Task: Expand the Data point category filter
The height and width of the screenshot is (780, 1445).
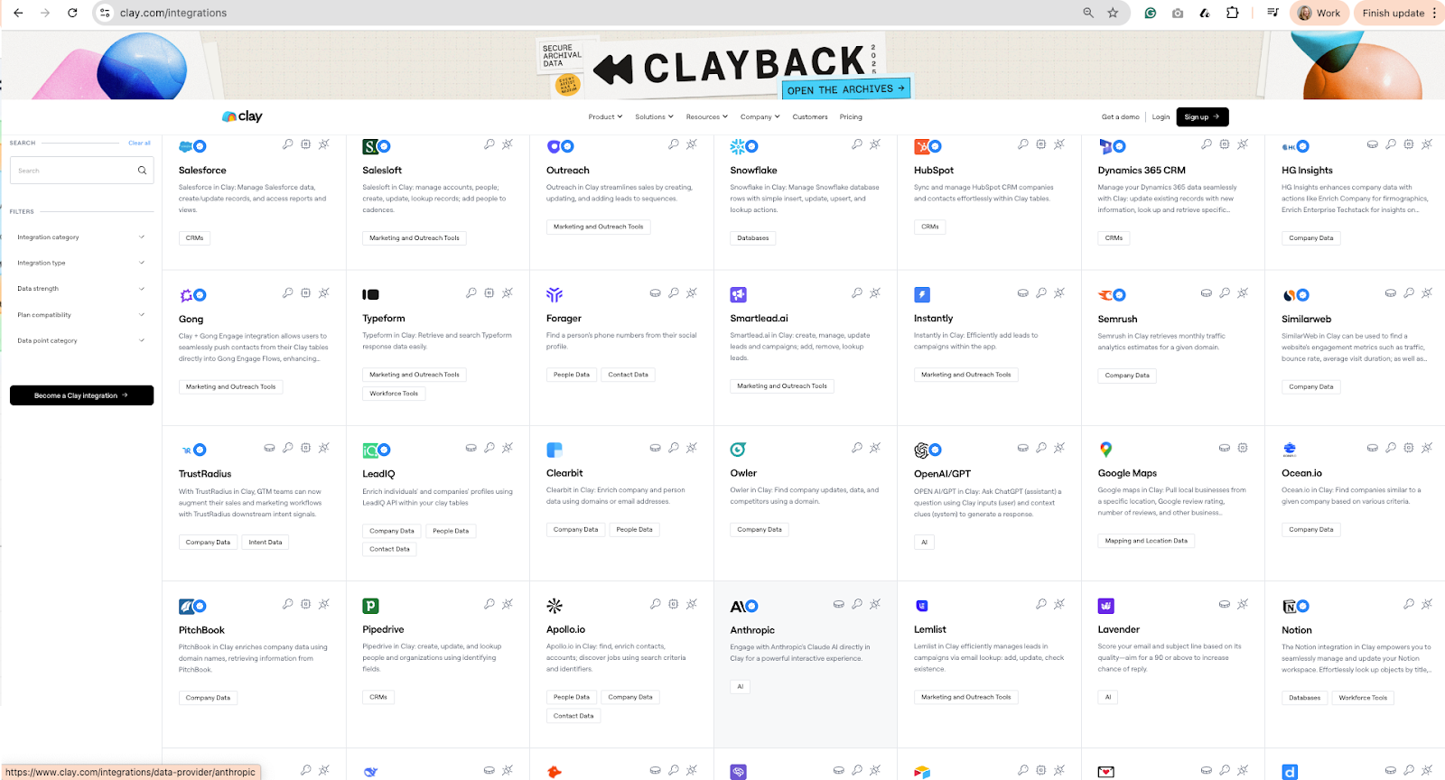Action: click(x=81, y=340)
